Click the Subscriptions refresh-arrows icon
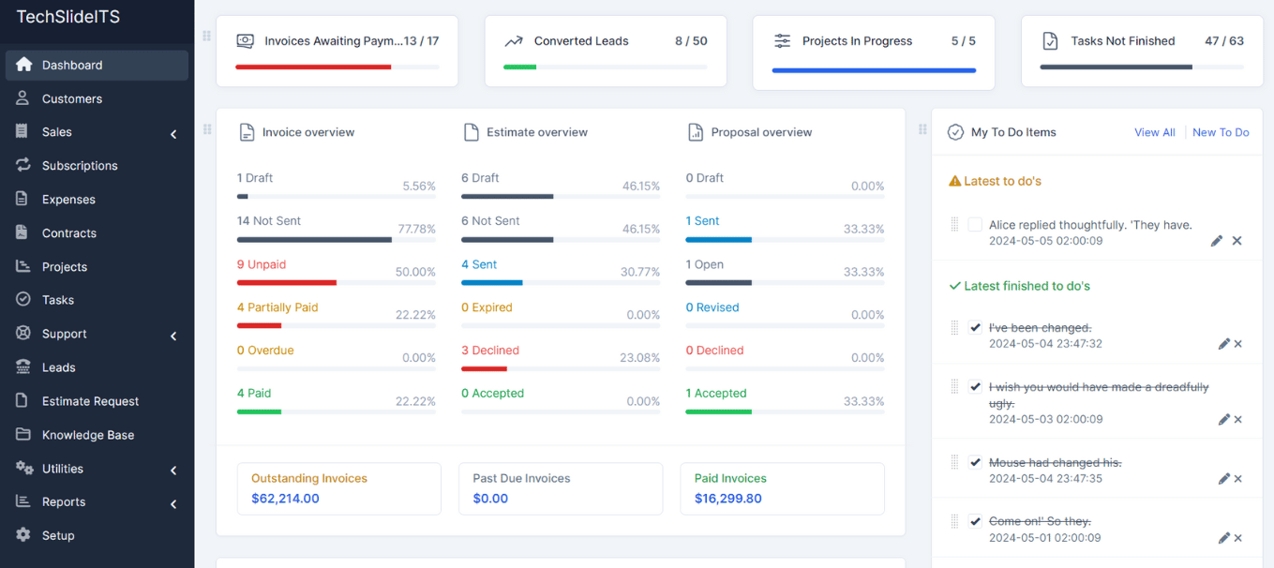 click(x=23, y=165)
